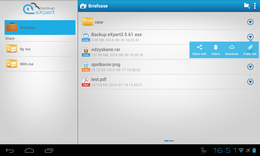Open the new folder creation icon

(x=247, y=6)
